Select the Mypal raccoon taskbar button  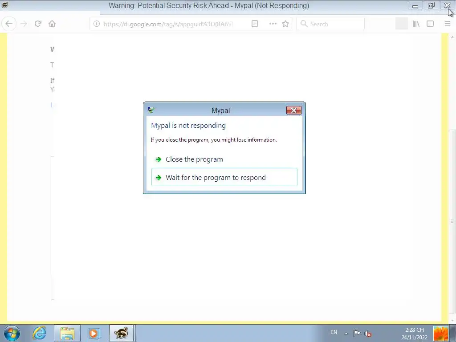click(121, 333)
